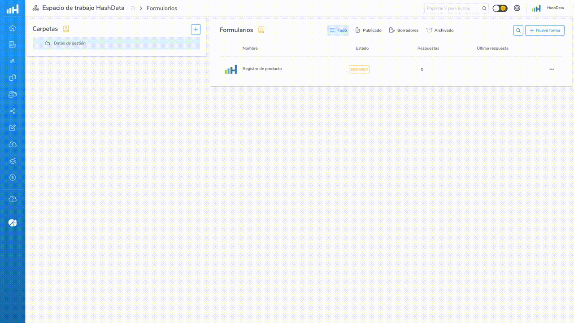Click the globe language icon

[517, 8]
